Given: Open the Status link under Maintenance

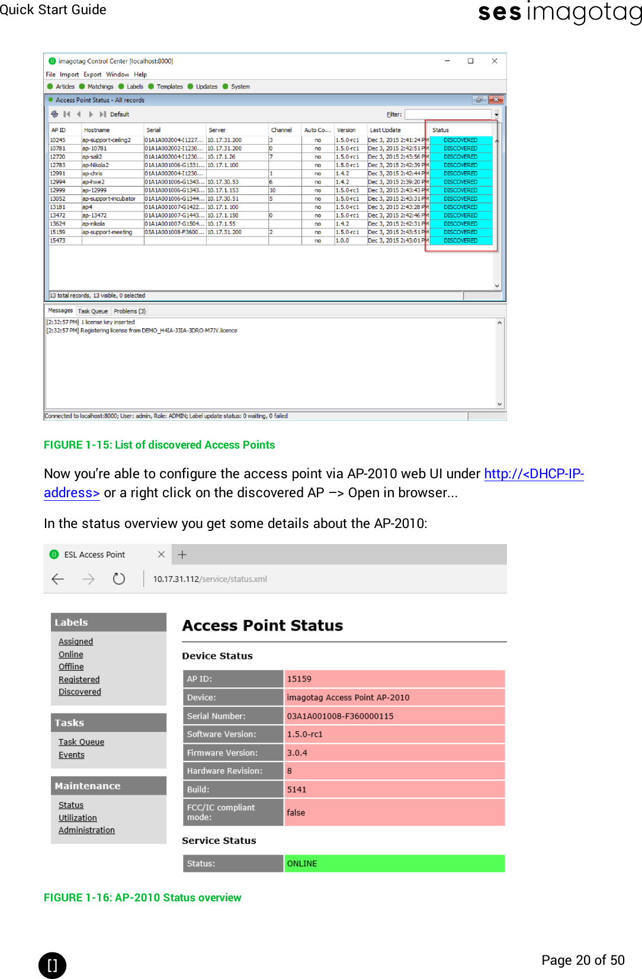Looking at the screenshot, I should pos(71,805).
